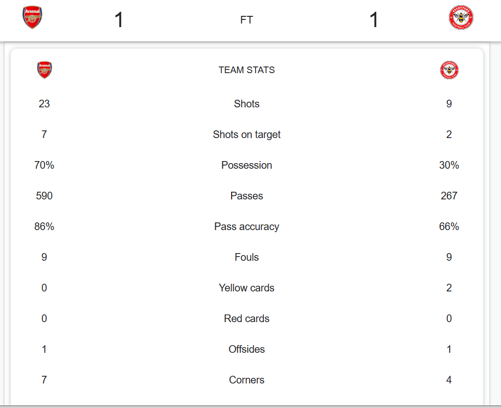
Task: Select the Corners stat label
Action: pyautogui.click(x=246, y=380)
